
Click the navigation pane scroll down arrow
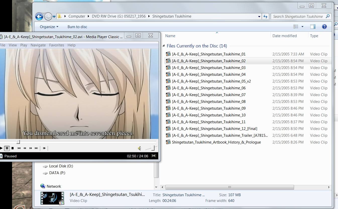pyautogui.click(x=156, y=187)
